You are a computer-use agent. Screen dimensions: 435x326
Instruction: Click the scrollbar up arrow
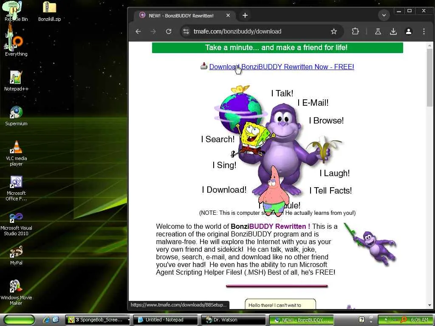point(429,45)
